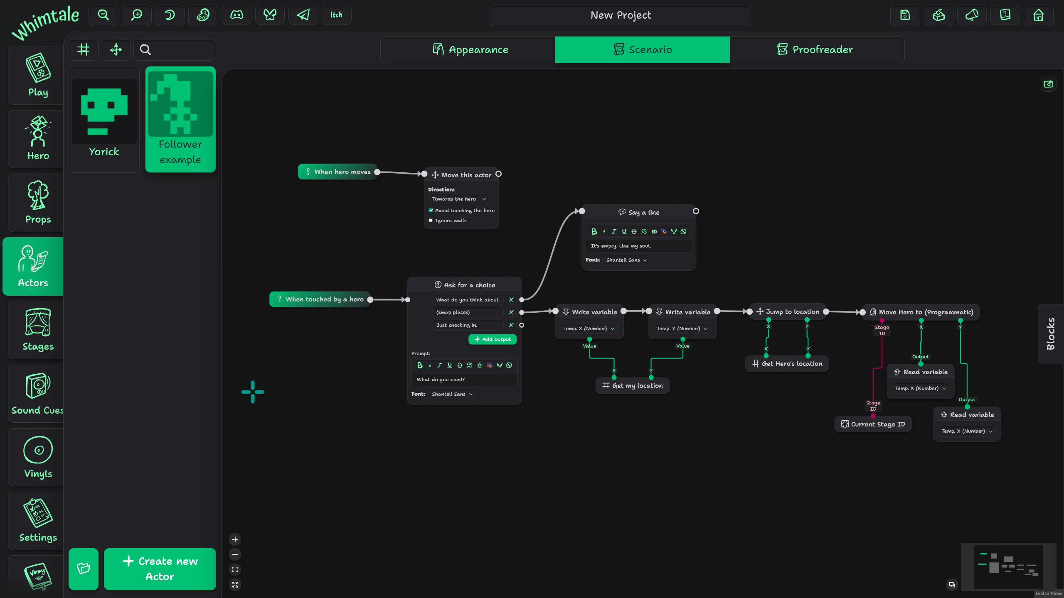
Task: Click the Itch toolbar button
Action: [336, 15]
